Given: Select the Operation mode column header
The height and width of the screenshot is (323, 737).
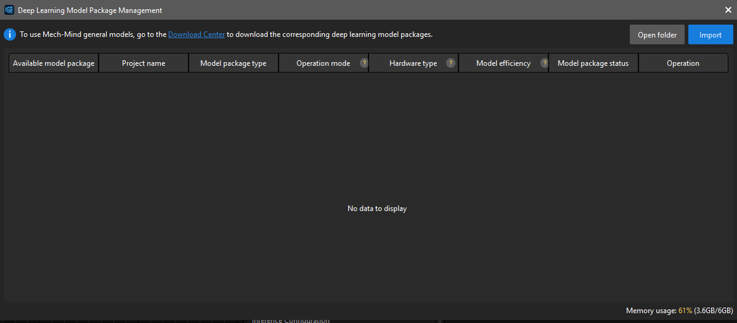Looking at the screenshot, I should (324, 63).
